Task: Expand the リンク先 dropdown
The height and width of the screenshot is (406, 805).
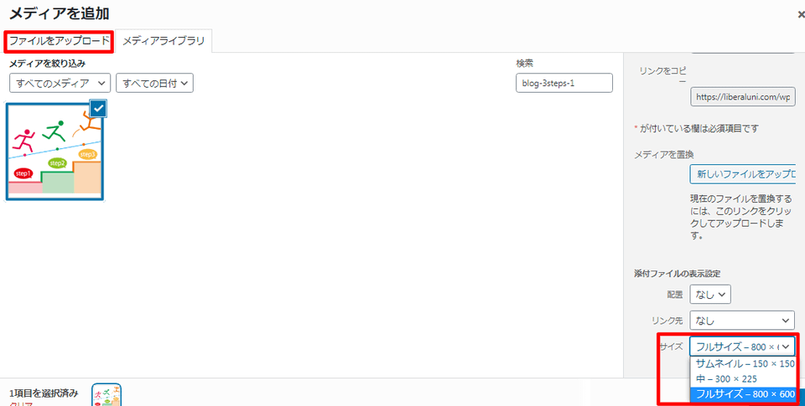Action: pyautogui.click(x=741, y=320)
